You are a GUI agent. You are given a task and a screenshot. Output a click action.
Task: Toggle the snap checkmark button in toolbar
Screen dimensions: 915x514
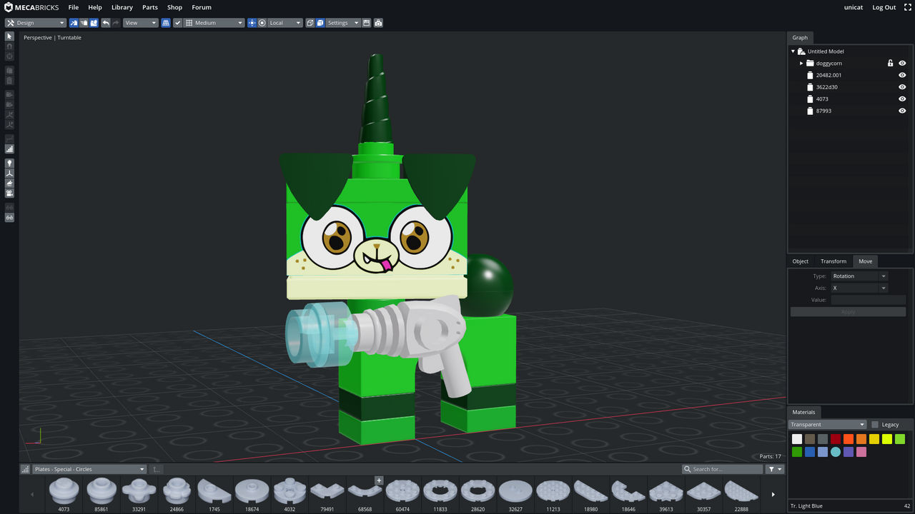pos(178,23)
